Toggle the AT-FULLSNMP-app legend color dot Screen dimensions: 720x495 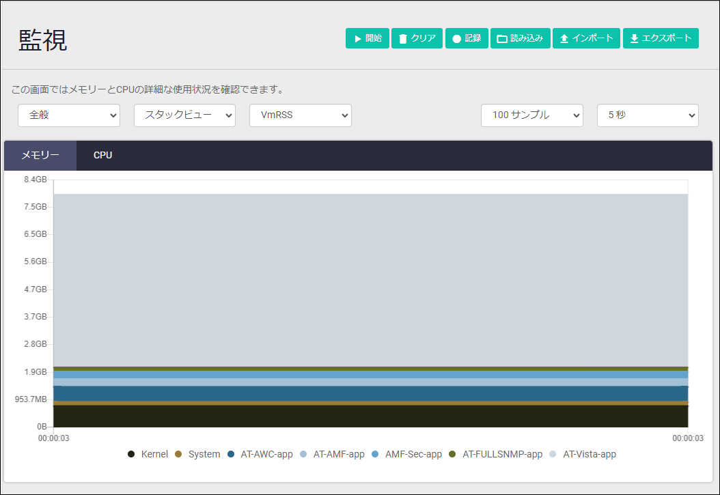(452, 454)
